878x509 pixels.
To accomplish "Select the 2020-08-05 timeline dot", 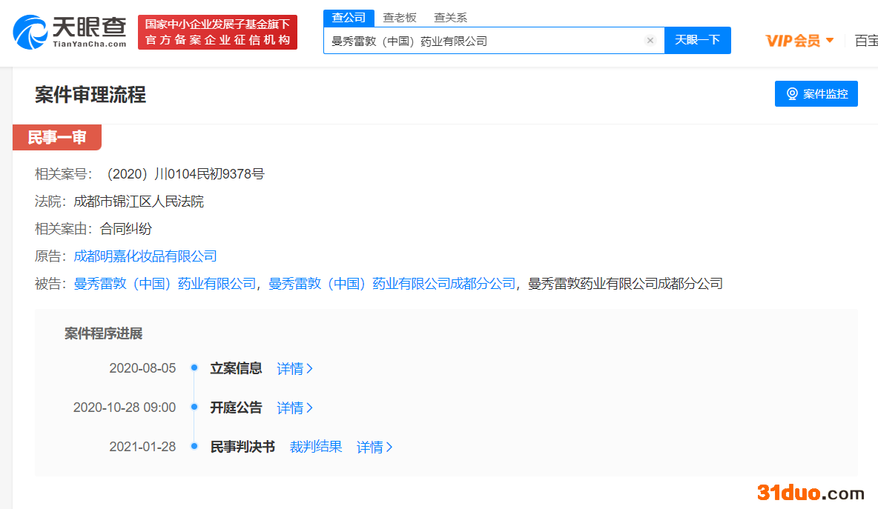I will (194, 368).
